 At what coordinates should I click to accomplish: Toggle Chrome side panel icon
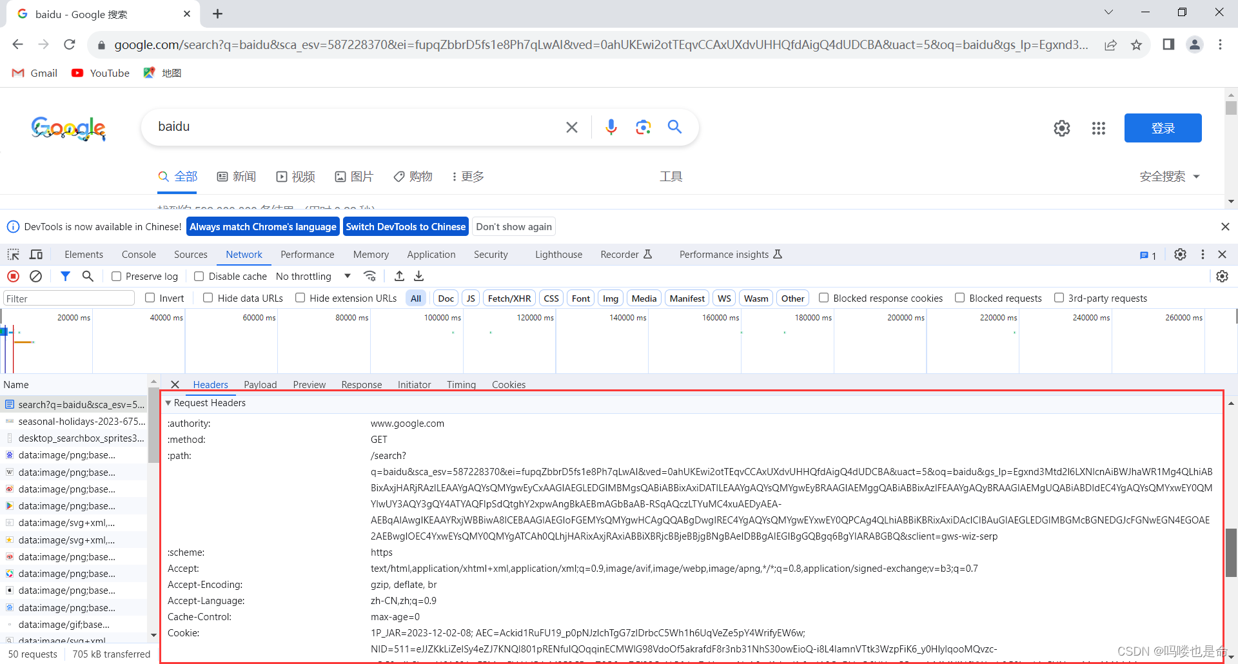coord(1168,44)
